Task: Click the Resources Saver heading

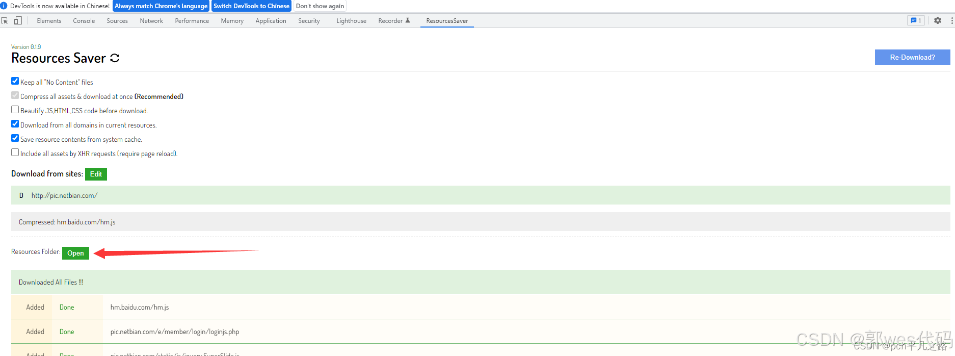Action: pyautogui.click(x=59, y=58)
